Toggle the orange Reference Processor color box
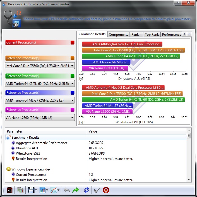This screenshot has height=197, width=197. click(x=73, y=58)
